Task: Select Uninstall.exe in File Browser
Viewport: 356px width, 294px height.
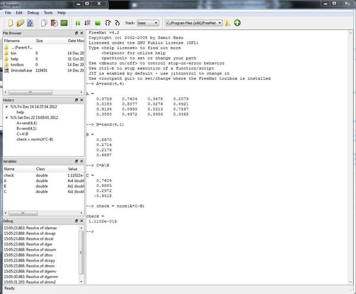Action: [x=21, y=70]
